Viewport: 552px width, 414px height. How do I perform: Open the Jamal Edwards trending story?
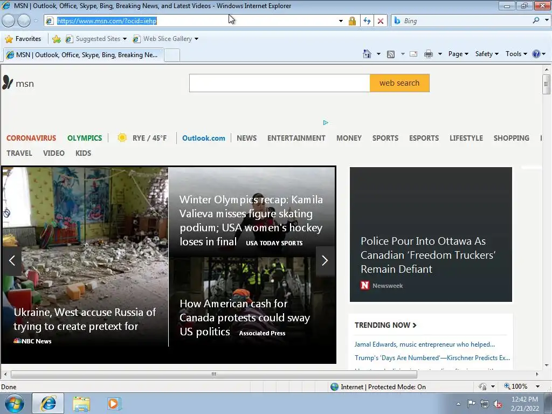click(425, 344)
